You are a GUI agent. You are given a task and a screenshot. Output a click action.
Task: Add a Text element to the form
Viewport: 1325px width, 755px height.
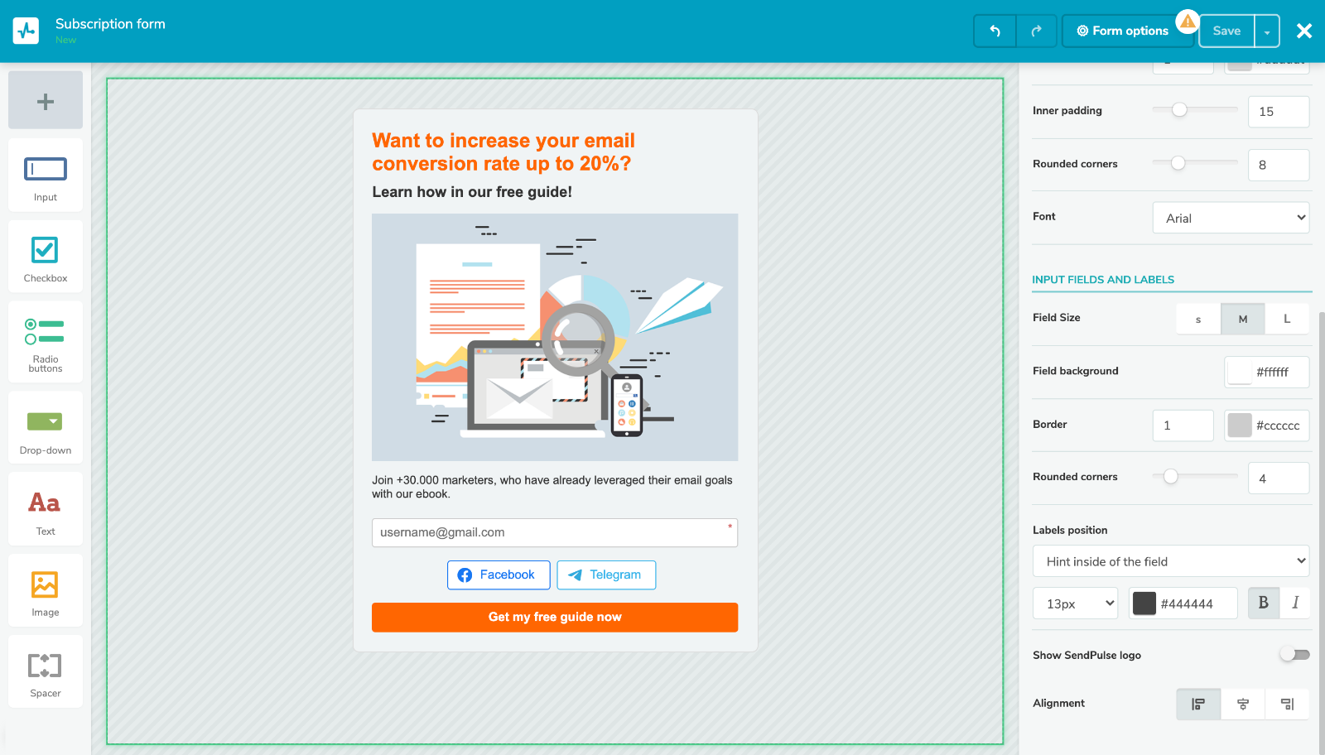(45, 508)
